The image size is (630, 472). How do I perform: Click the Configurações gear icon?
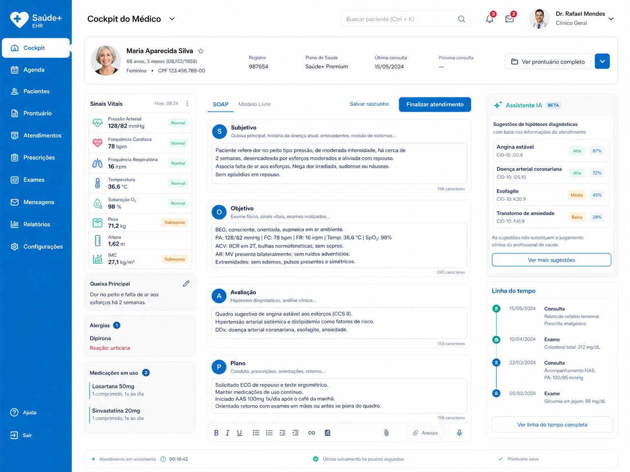[15, 246]
